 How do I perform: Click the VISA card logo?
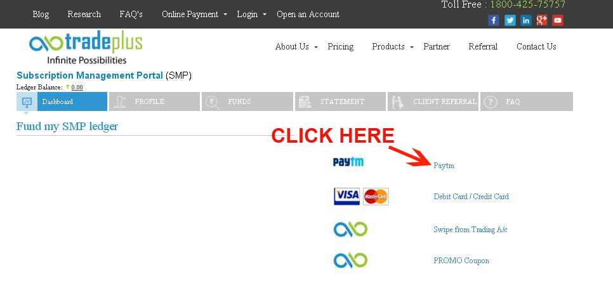point(346,197)
